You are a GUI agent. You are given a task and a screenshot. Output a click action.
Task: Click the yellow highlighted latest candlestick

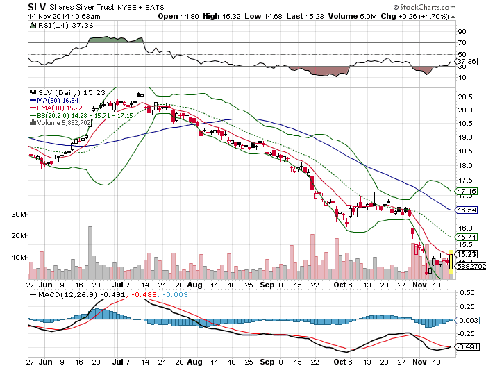451,262
